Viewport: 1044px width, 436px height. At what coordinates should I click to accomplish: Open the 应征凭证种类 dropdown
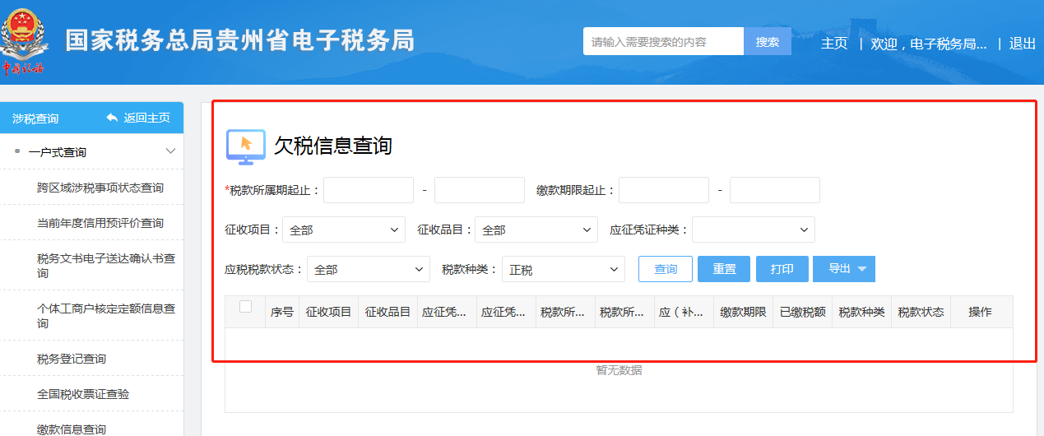pyautogui.click(x=754, y=230)
